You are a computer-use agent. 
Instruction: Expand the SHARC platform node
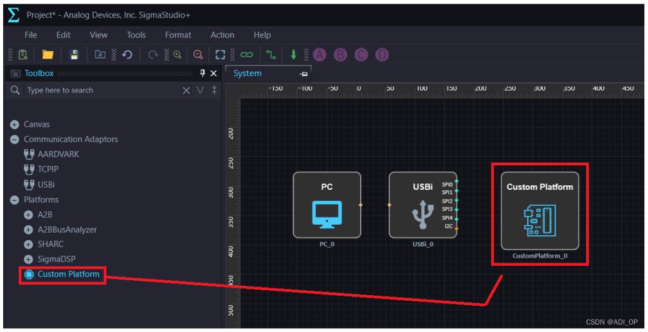click(28, 245)
